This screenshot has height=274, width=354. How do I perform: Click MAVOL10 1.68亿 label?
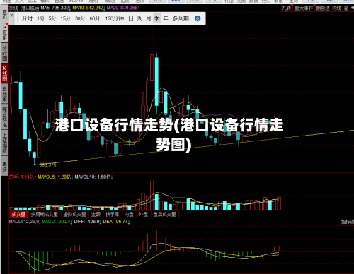coord(94,177)
